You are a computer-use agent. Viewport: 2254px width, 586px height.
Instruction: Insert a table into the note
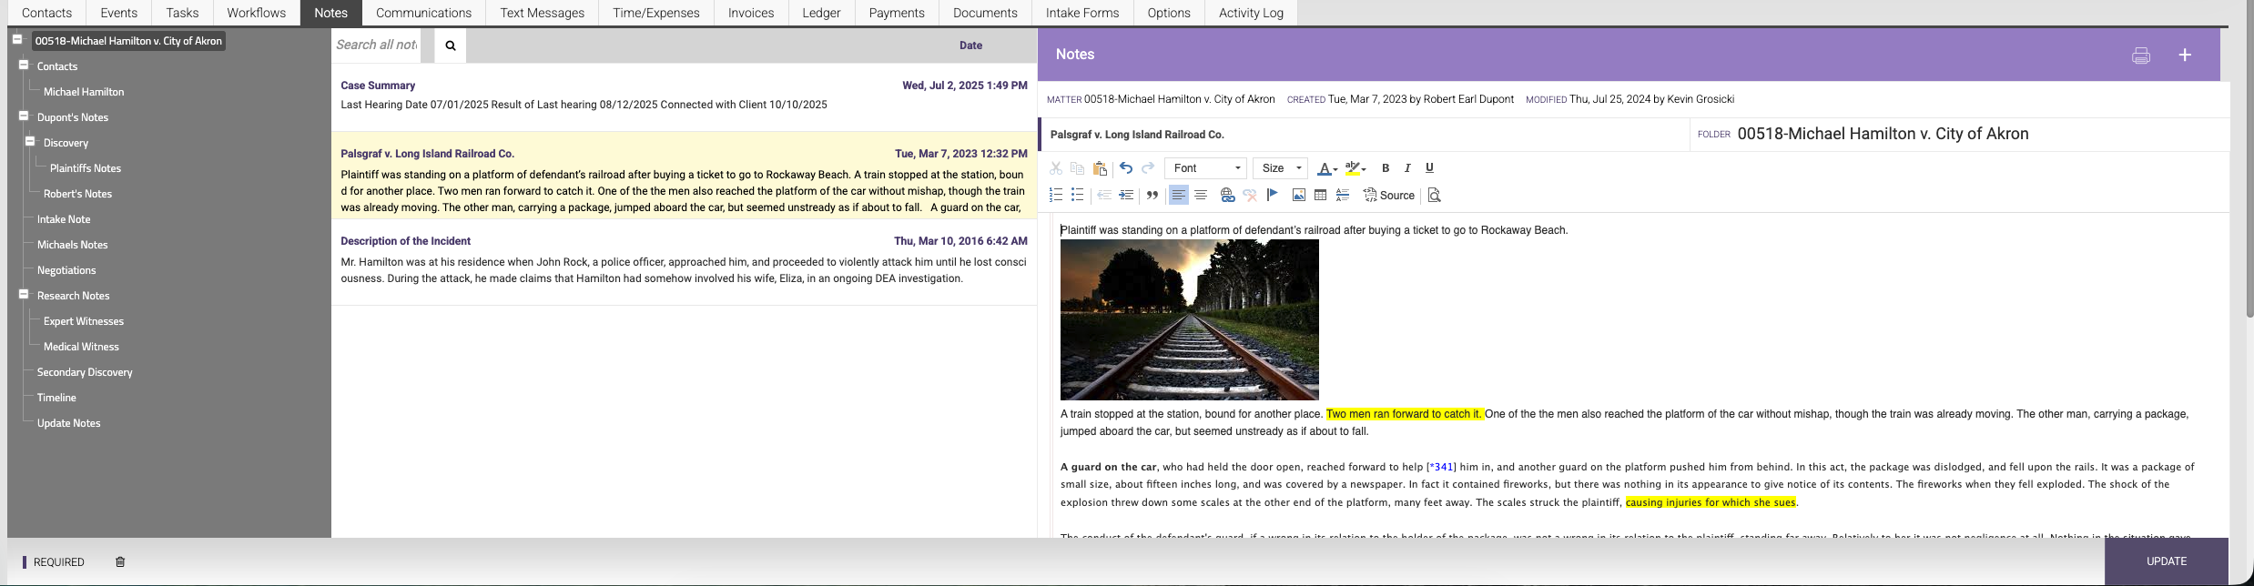[x=1321, y=196]
